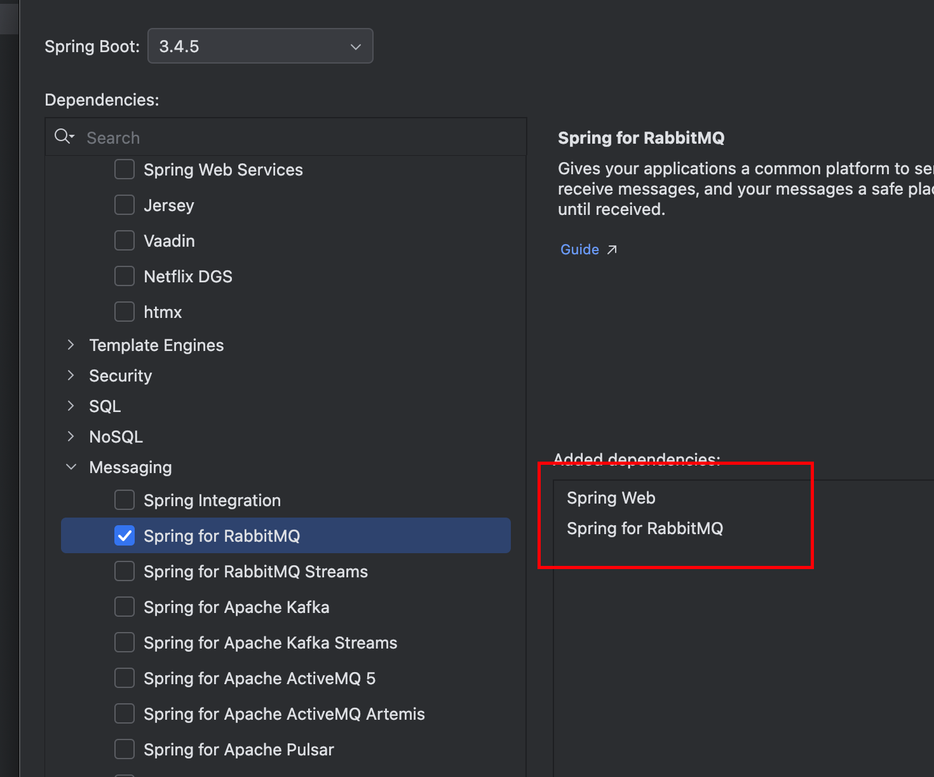This screenshot has height=777, width=934.
Task: Enable Spring for RabbitMQ Streams
Action: [125, 571]
